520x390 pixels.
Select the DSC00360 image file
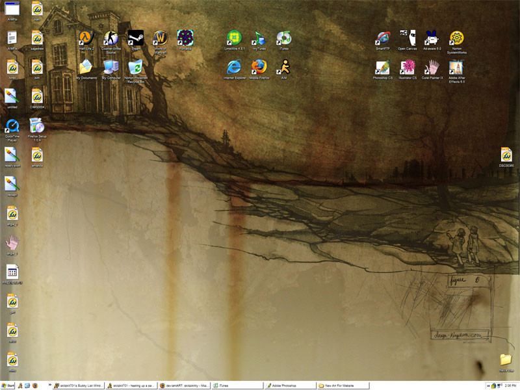point(506,155)
